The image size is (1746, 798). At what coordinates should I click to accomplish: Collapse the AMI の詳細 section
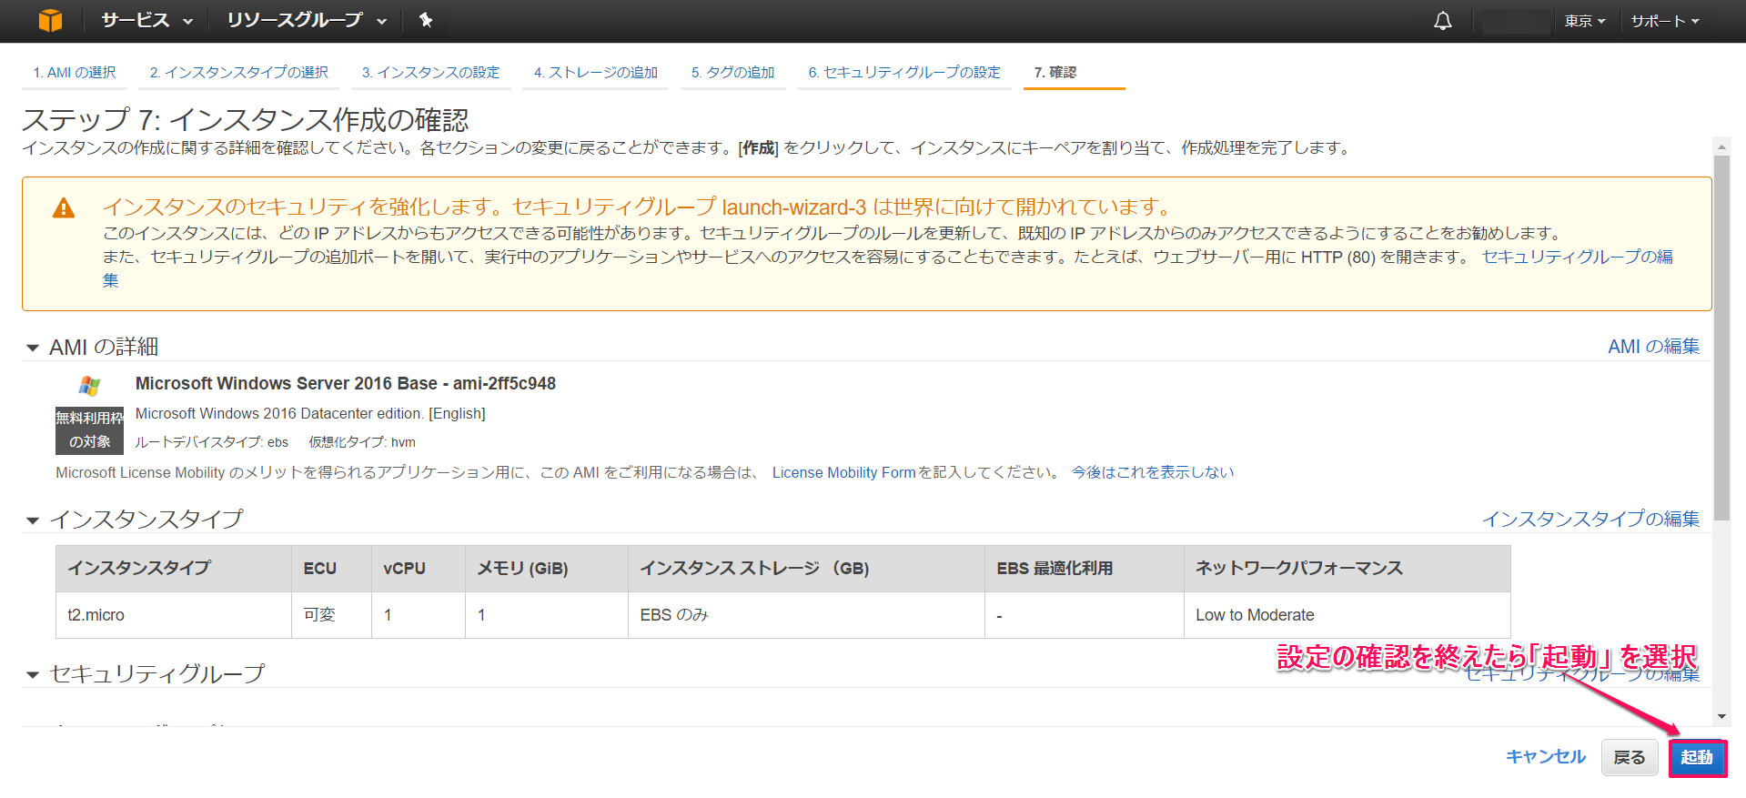pos(33,348)
